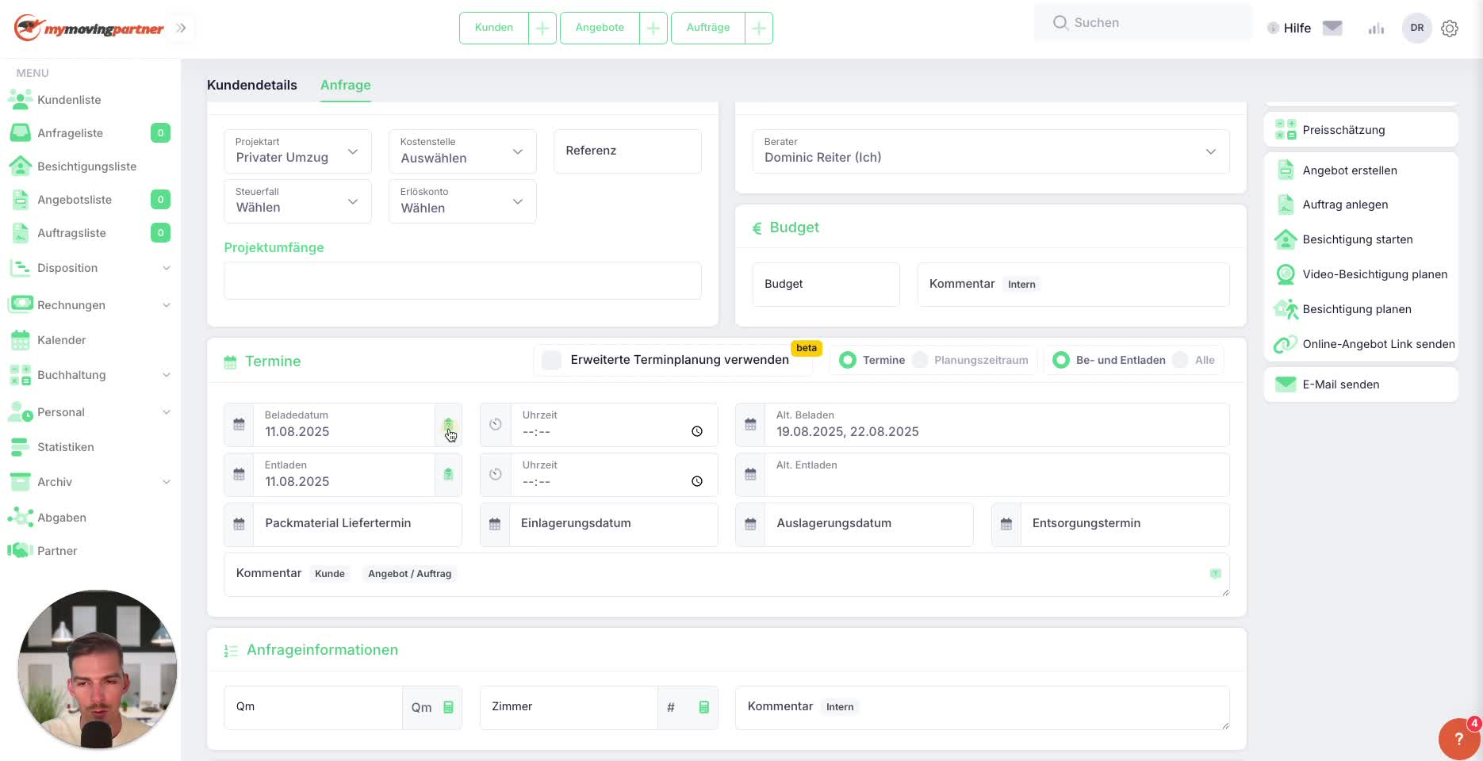
Task: Open the clock picker for Beladedatum Uhrzeit
Action: [697, 431]
